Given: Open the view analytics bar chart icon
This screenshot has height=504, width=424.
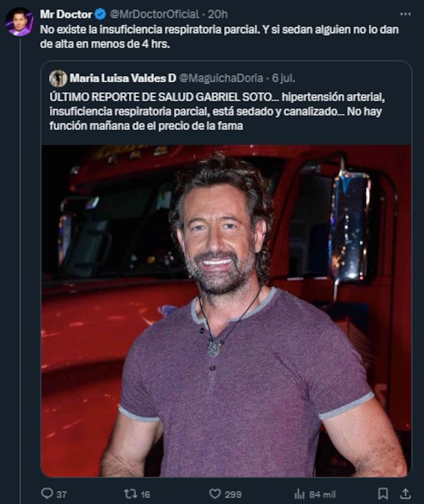Looking at the screenshot, I should 300,493.
